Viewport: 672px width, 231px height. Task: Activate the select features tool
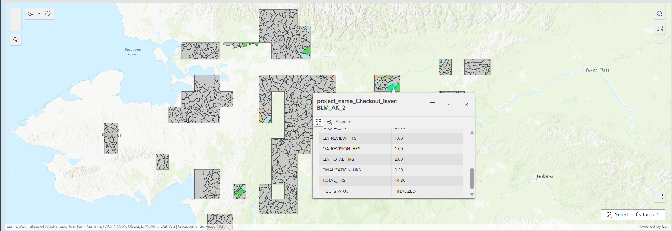[31, 14]
